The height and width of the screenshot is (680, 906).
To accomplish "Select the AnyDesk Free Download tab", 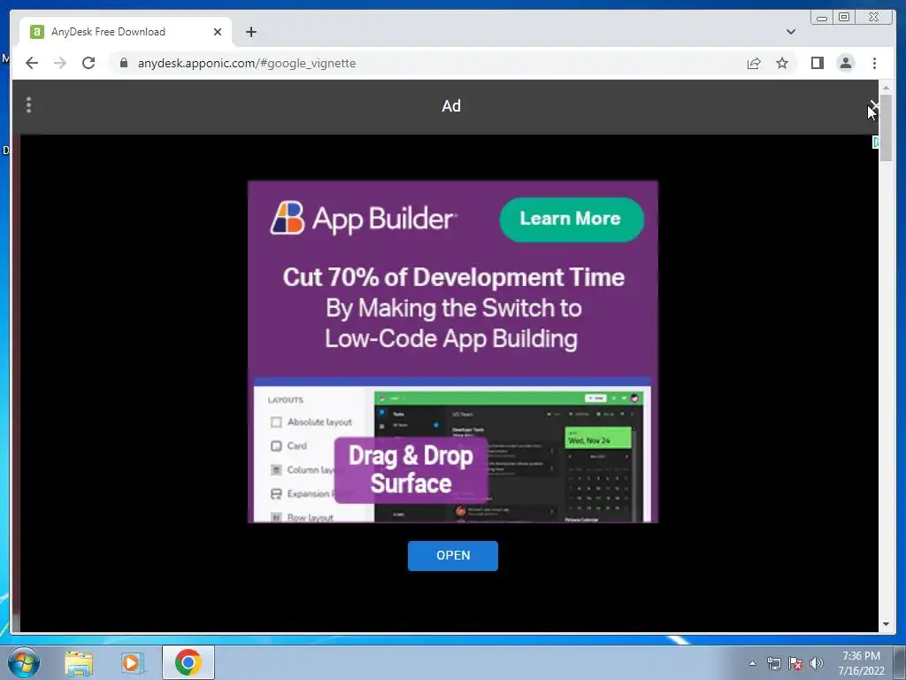I will point(126,32).
